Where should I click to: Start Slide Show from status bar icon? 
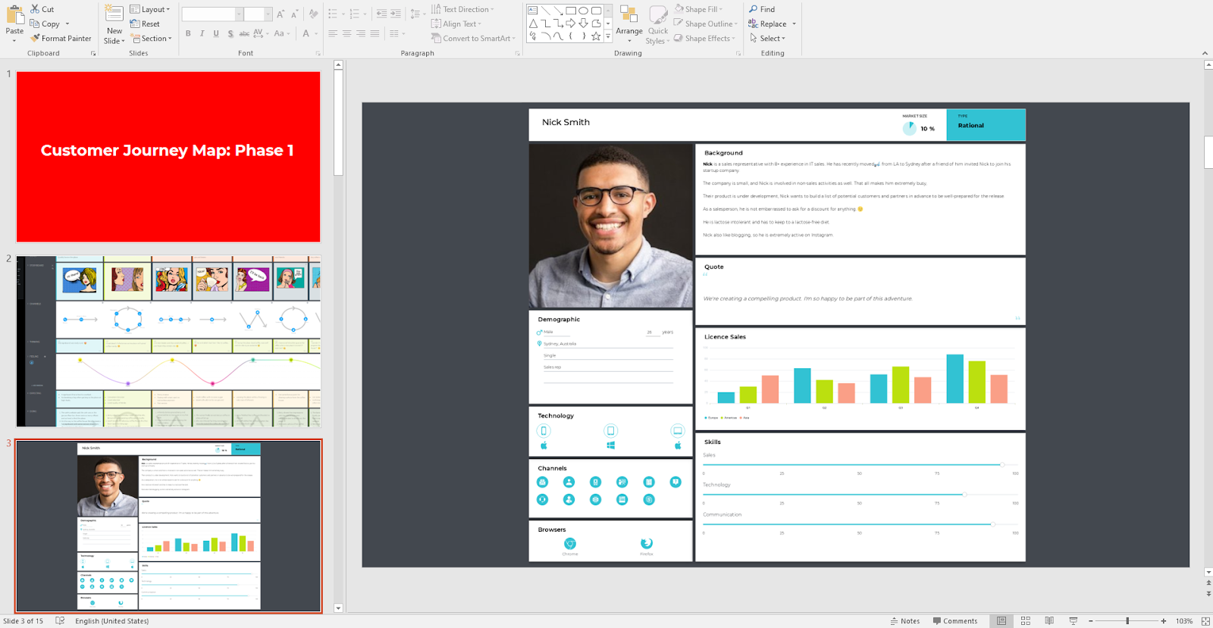tap(1073, 620)
